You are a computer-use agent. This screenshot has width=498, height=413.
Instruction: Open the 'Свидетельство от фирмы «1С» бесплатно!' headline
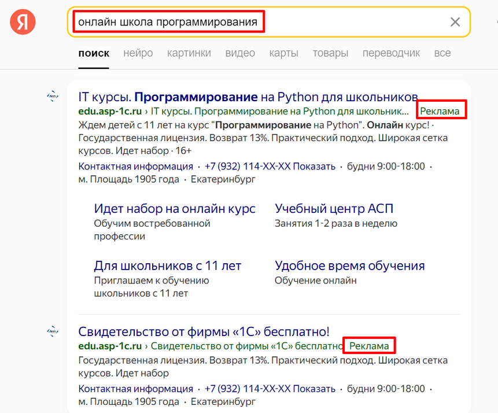click(x=204, y=331)
